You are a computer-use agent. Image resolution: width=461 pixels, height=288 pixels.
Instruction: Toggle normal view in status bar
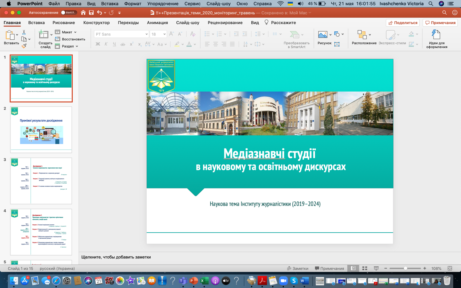(x=353, y=269)
